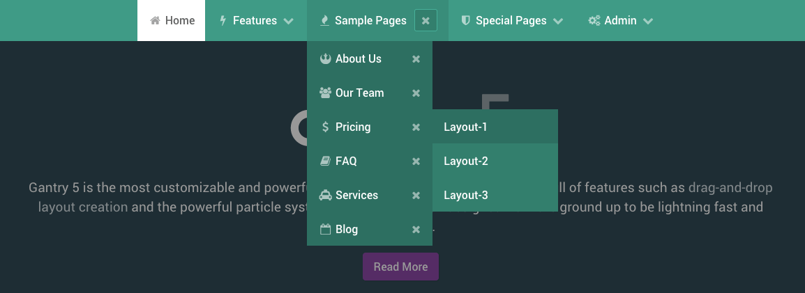Click the Admin gears icon
Screen dimensions: 805x293
click(594, 21)
